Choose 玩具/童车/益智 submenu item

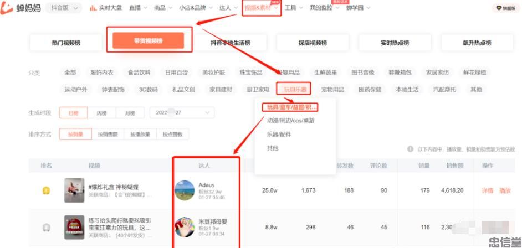click(x=292, y=107)
